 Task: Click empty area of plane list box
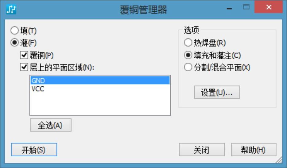(x=100, y=104)
